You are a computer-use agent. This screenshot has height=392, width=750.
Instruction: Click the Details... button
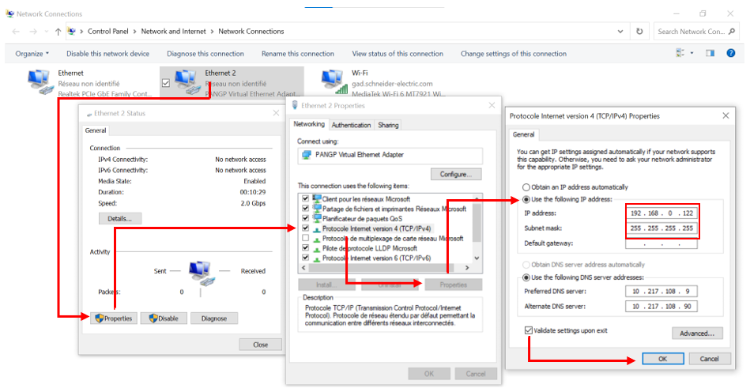click(x=120, y=218)
